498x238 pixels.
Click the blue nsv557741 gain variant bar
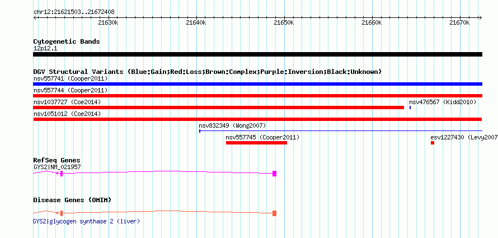[x=257, y=84]
